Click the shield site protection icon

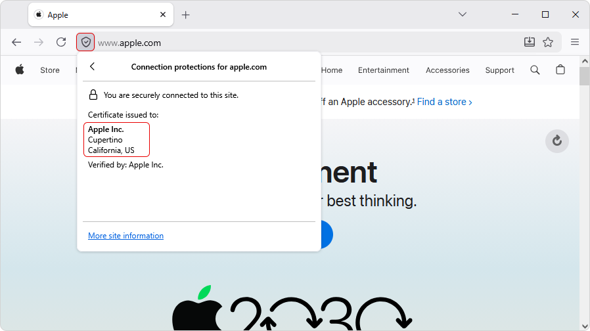(85, 42)
